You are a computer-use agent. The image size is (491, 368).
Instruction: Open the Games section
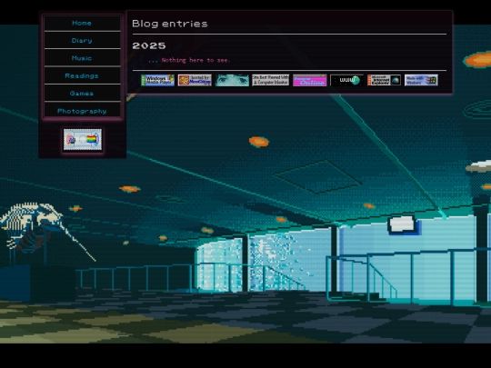click(x=82, y=94)
